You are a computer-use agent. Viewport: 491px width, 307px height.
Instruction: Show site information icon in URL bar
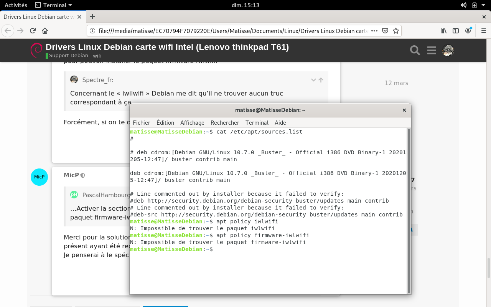point(92,31)
